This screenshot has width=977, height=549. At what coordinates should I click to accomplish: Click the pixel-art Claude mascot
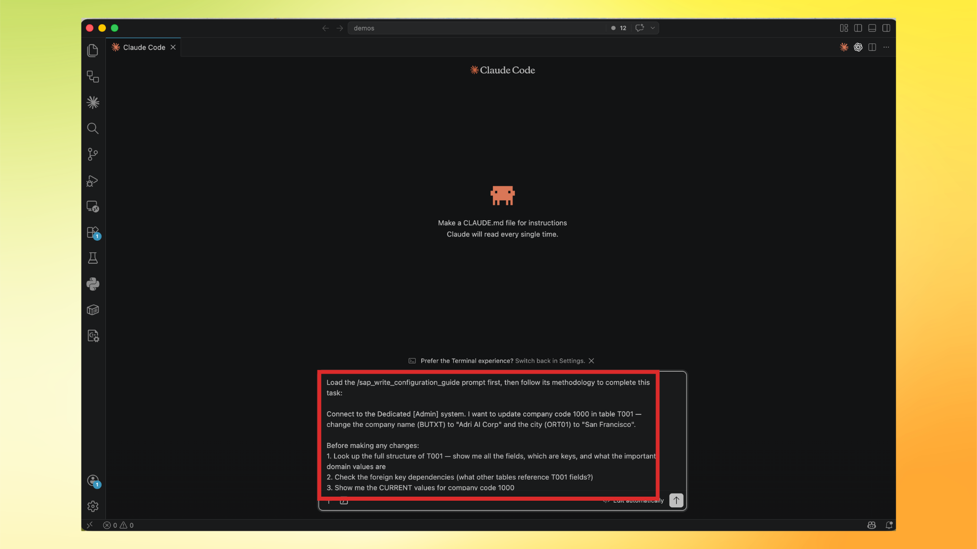[503, 195]
